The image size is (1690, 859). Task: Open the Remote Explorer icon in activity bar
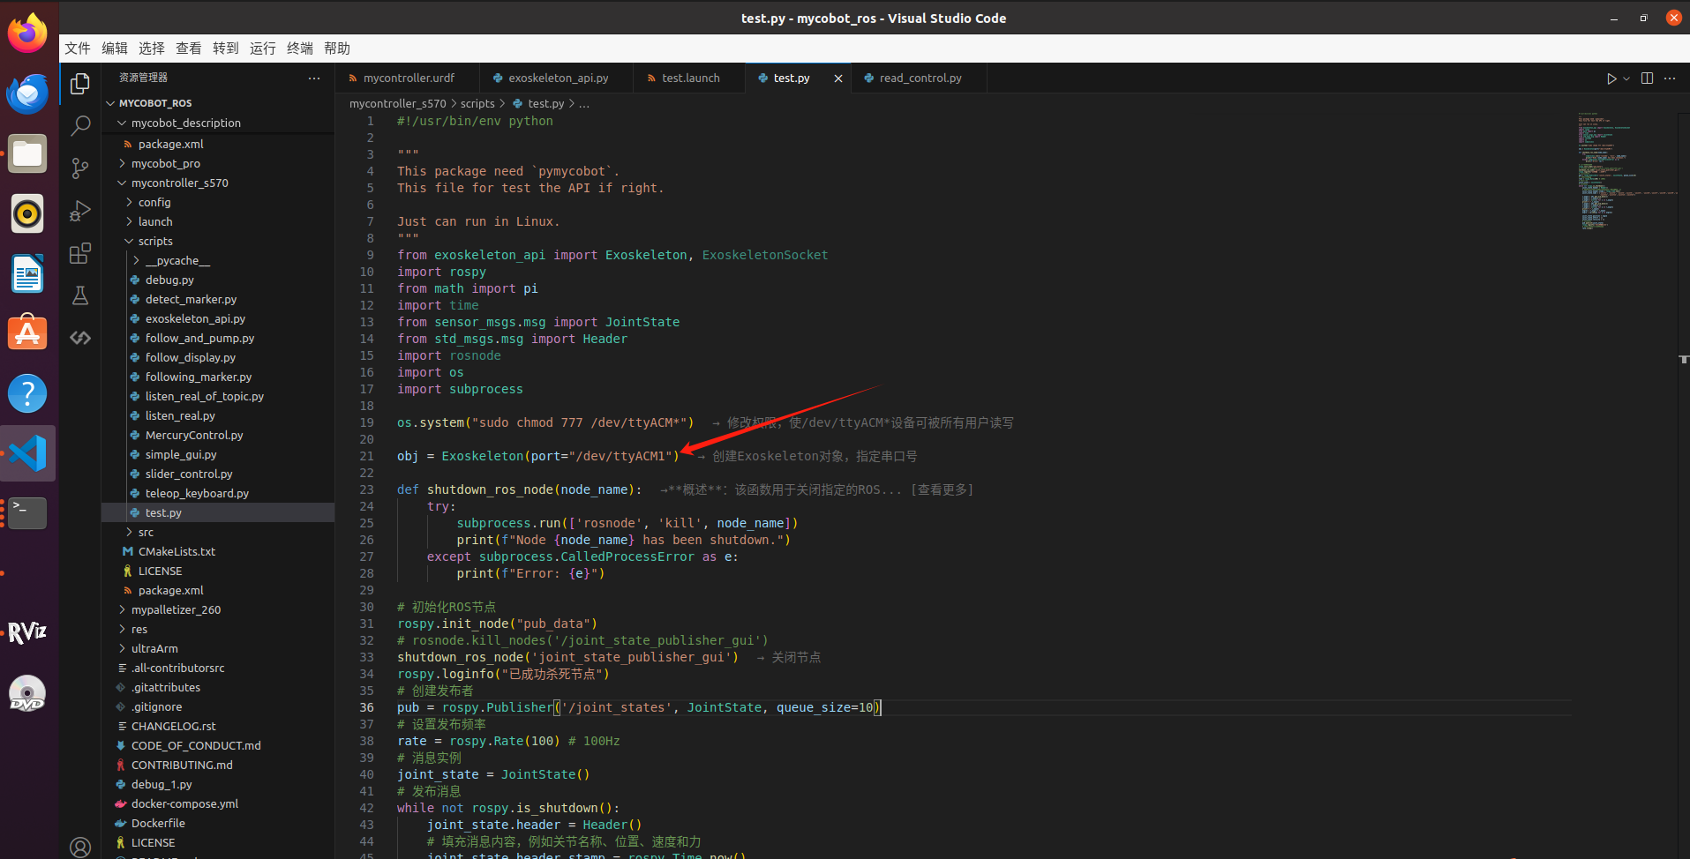[x=80, y=338]
